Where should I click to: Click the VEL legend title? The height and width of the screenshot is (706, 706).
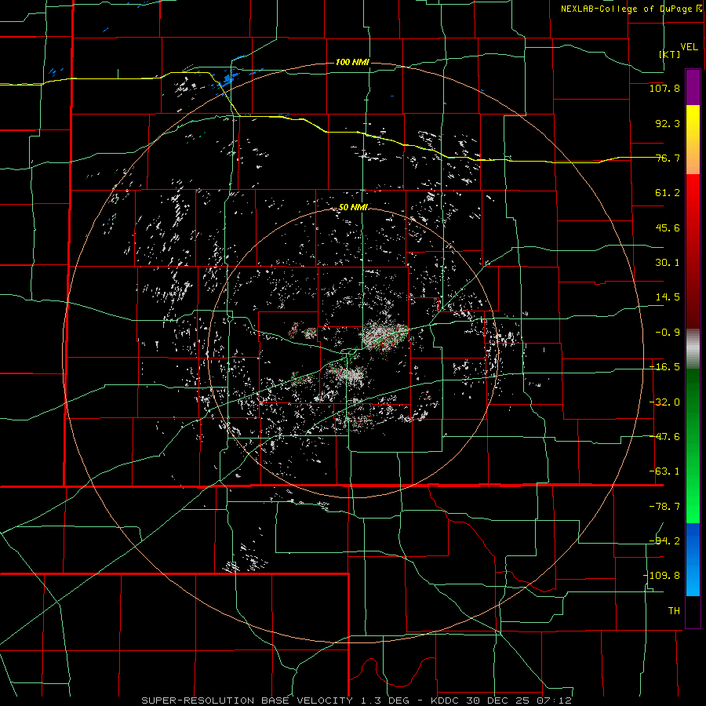689,47
